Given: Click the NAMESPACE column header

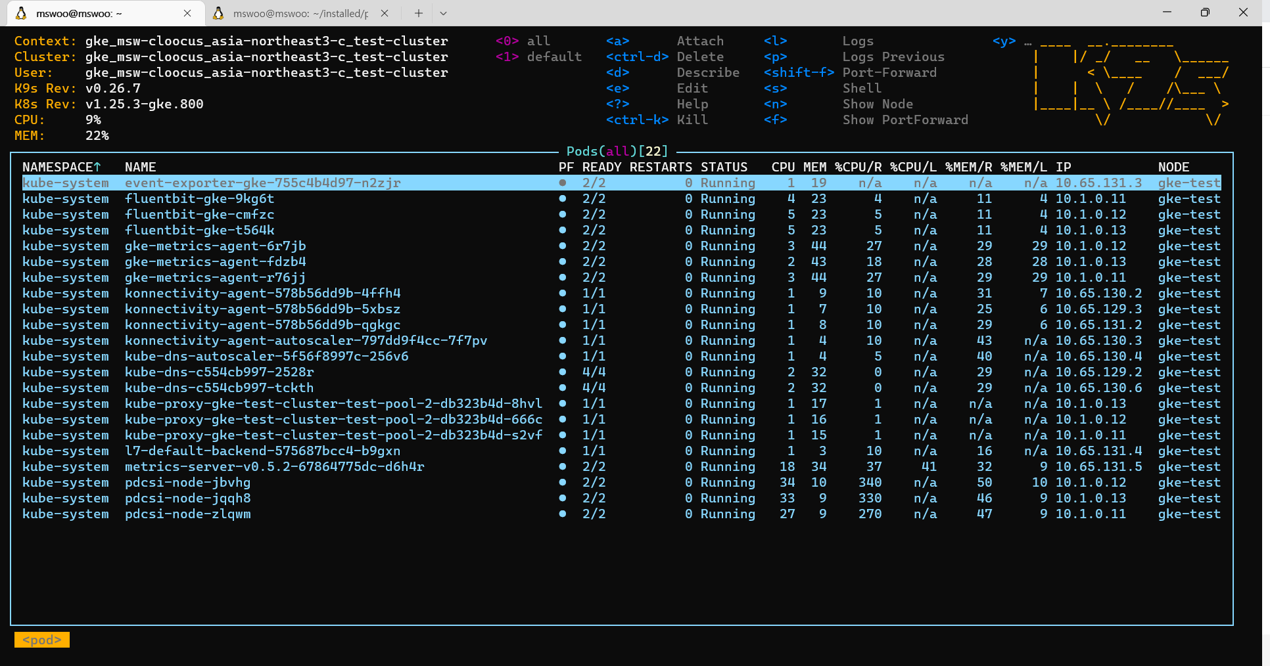Looking at the screenshot, I should coord(62,167).
